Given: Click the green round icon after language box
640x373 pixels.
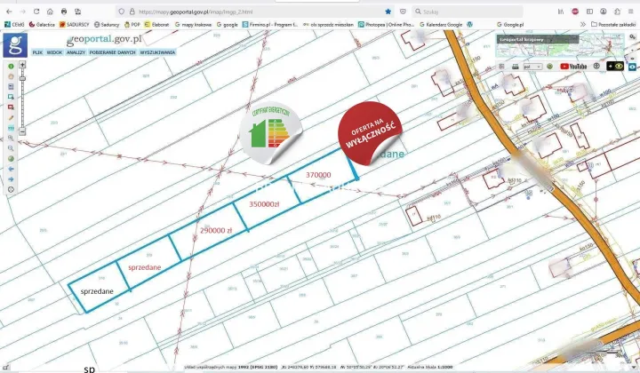Looking at the screenshot, I should (550, 67).
